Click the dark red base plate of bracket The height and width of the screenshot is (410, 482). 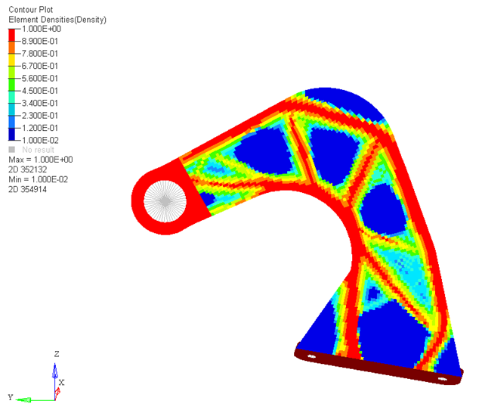(378, 365)
